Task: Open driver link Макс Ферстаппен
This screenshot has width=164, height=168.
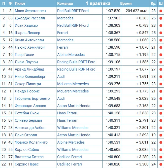Action: [30, 11]
